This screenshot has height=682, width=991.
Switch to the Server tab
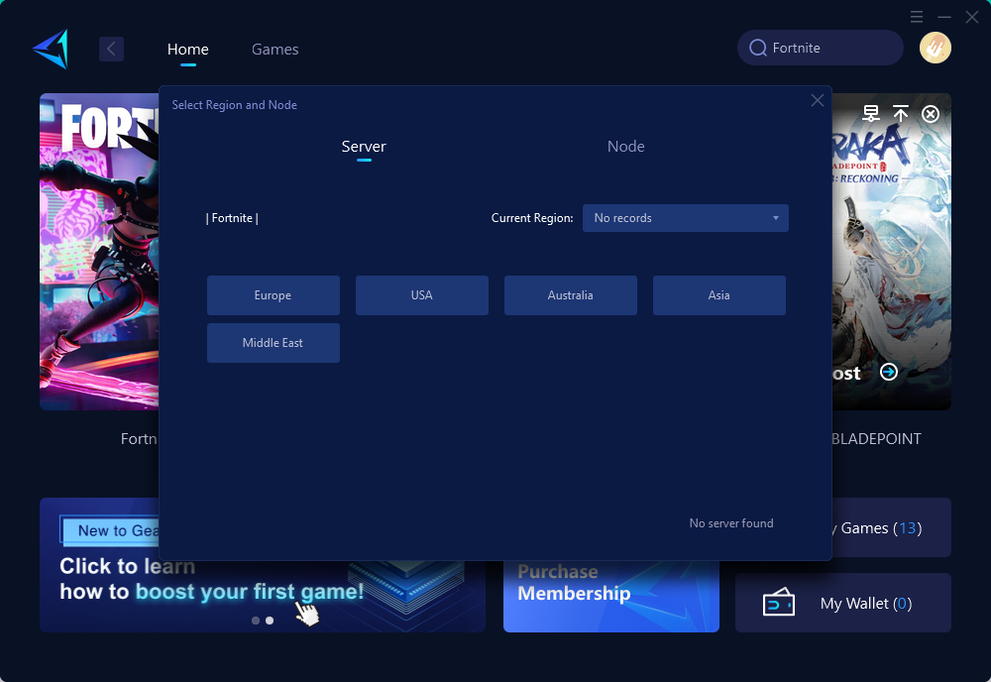click(x=364, y=147)
